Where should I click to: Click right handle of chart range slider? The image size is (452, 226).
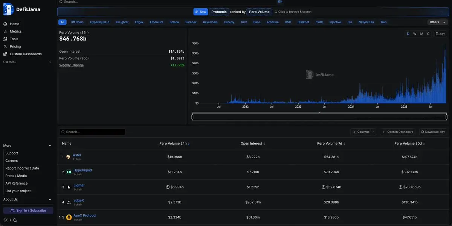tap(447, 117)
